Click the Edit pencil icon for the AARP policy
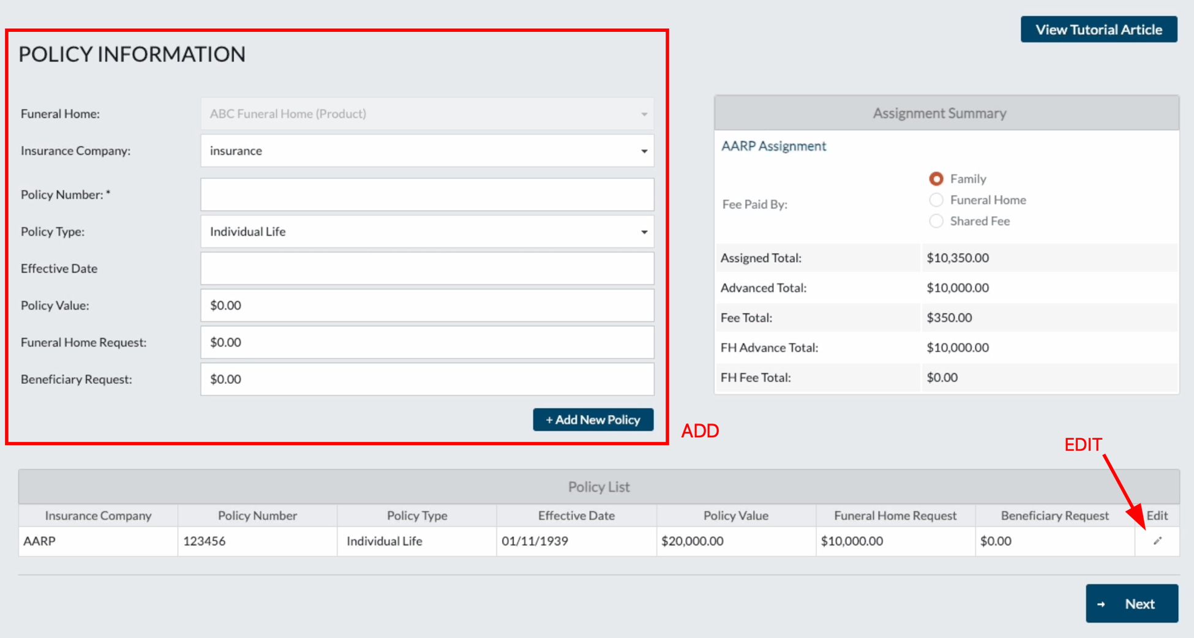 1157,541
